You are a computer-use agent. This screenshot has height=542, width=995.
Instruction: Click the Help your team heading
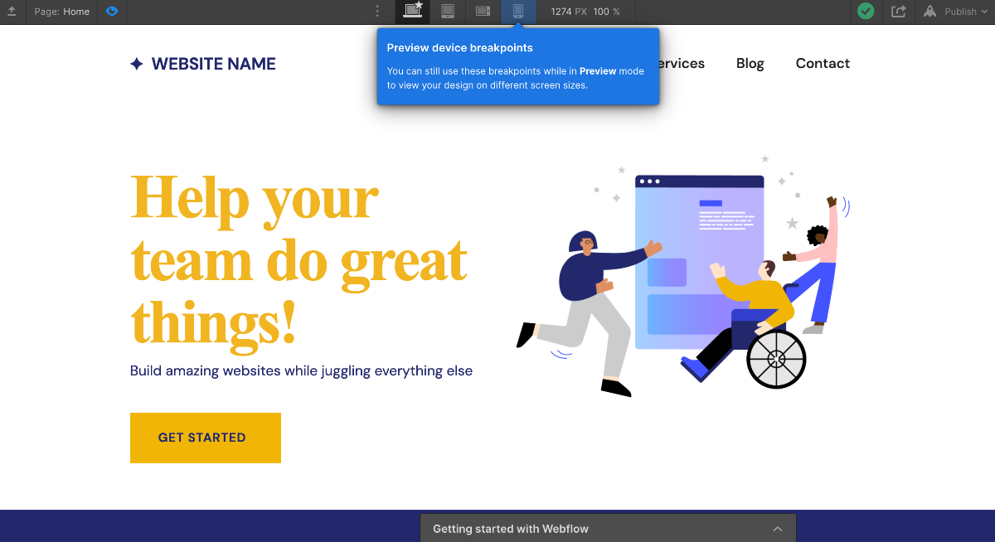[x=300, y=259]
